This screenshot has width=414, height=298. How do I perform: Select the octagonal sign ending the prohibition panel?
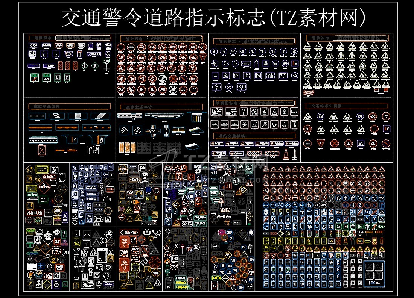point(194,89)
